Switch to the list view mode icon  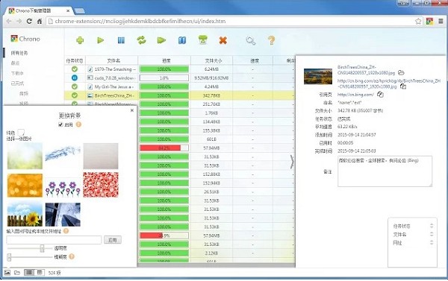coord(29,273)
